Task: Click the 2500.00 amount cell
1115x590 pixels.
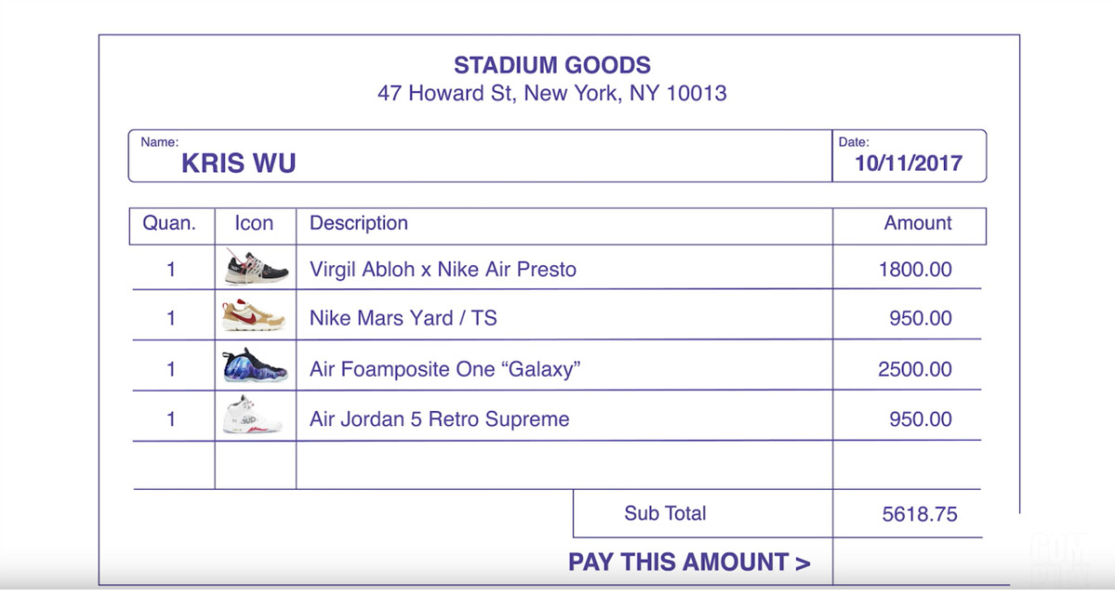Action: [x=915, y=369]
